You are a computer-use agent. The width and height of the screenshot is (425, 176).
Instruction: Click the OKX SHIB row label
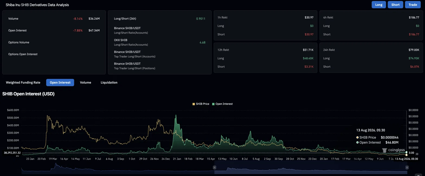point(121,40)
